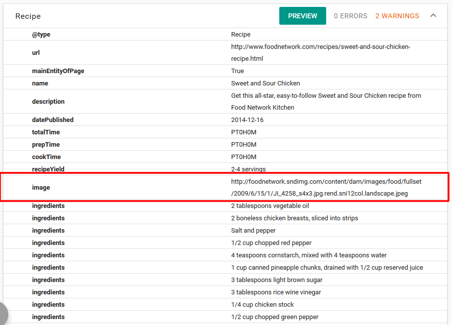Click the recipeYield row, 2-4 servings
Viewport: 452px width, 325px height.
tap(248, 169)
